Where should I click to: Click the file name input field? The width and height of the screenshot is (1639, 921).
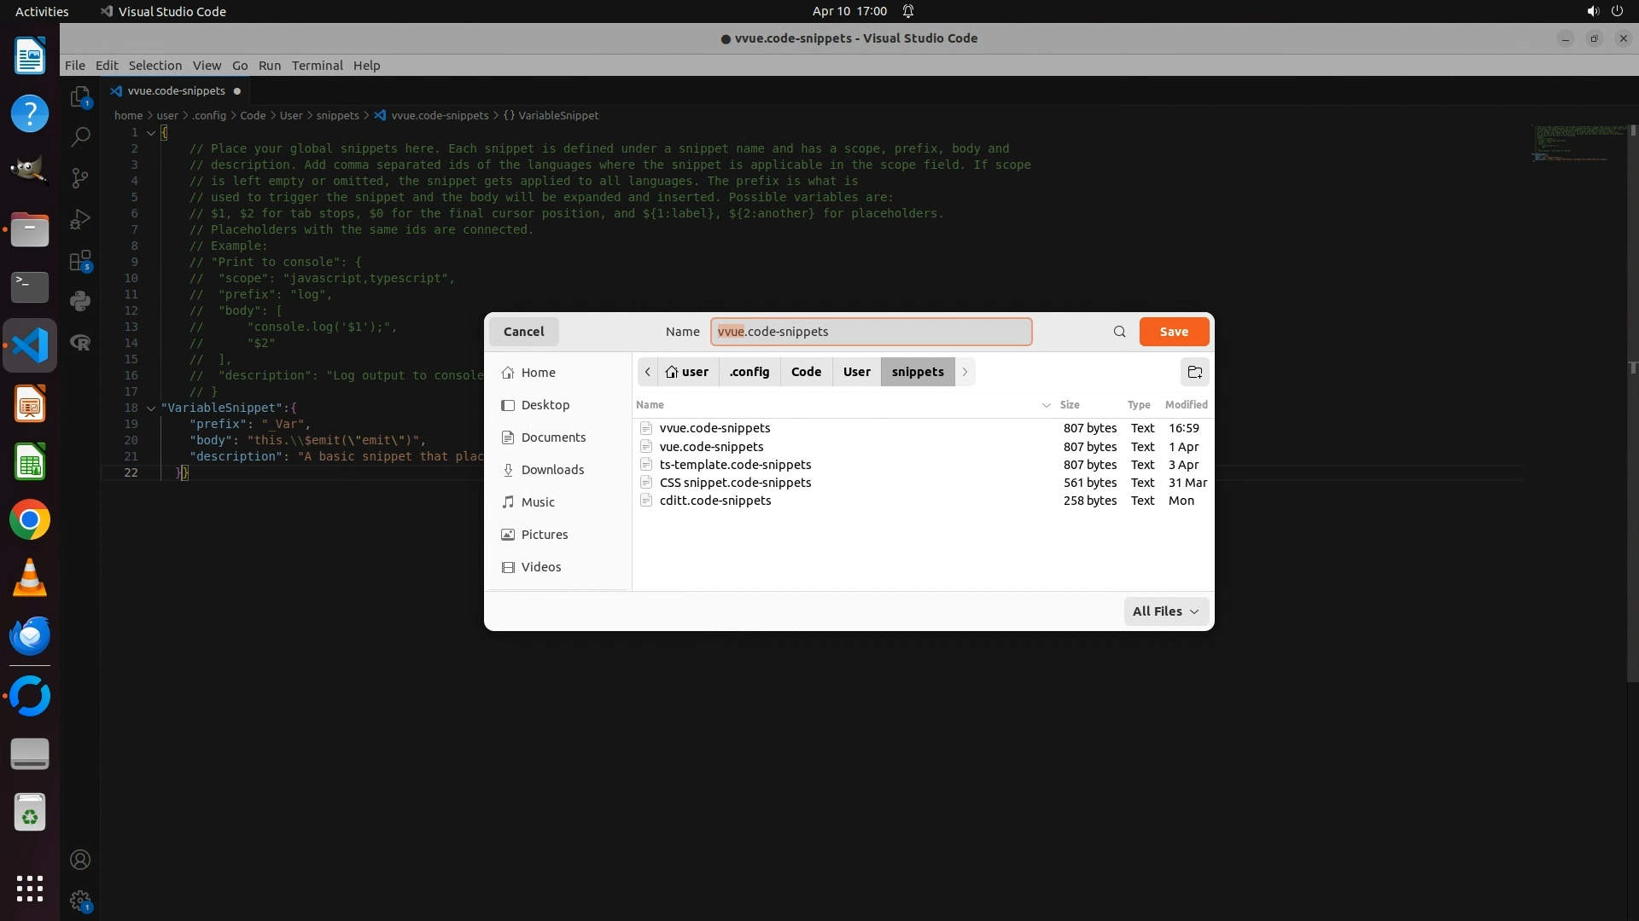871,332
